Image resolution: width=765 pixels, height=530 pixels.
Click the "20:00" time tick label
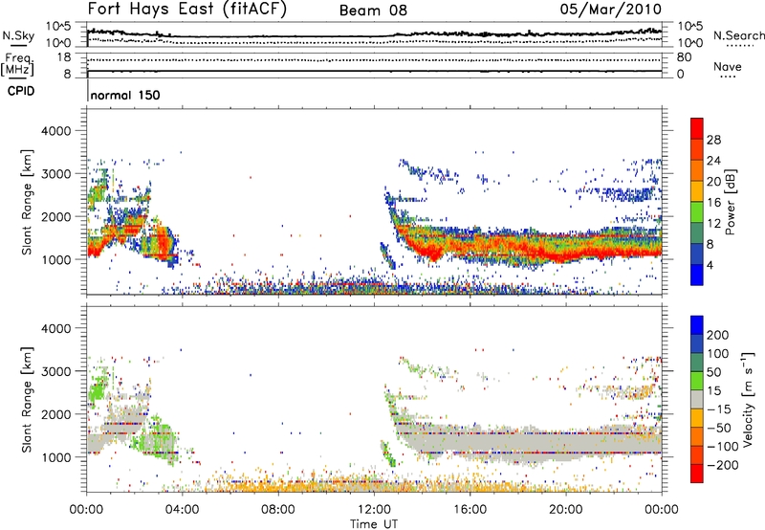566,510
